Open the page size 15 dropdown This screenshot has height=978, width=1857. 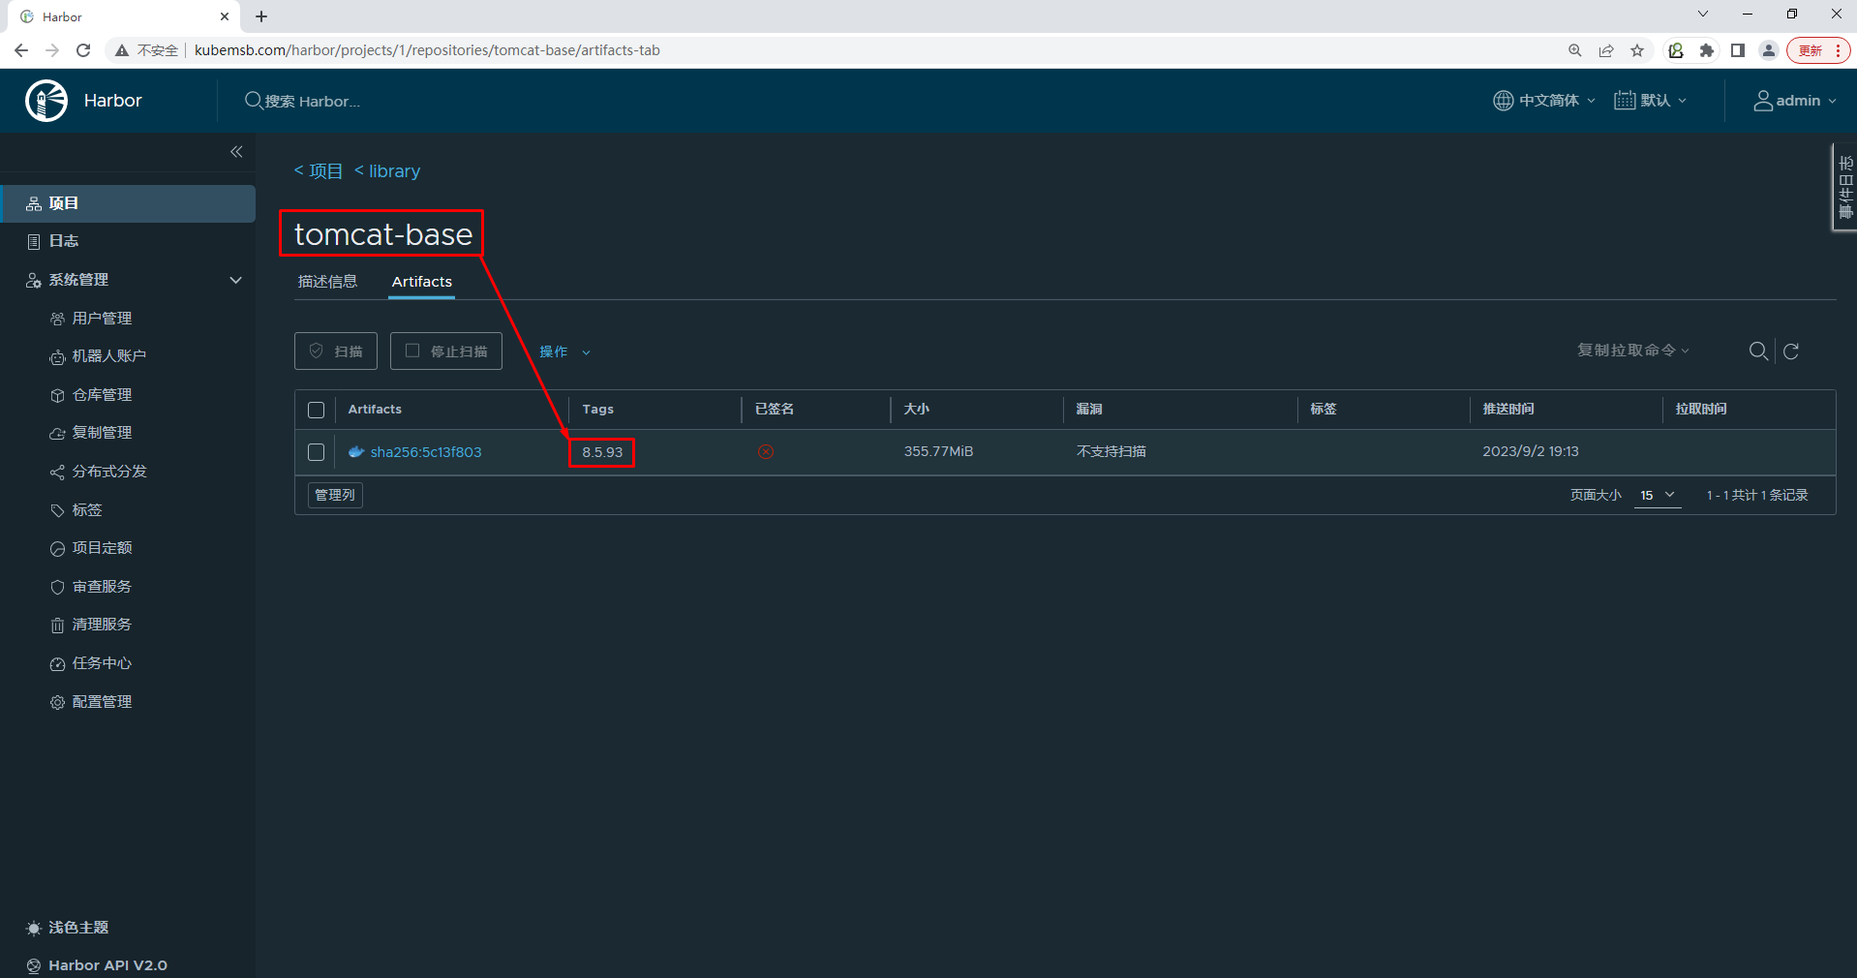click(x=1657, y=495)
